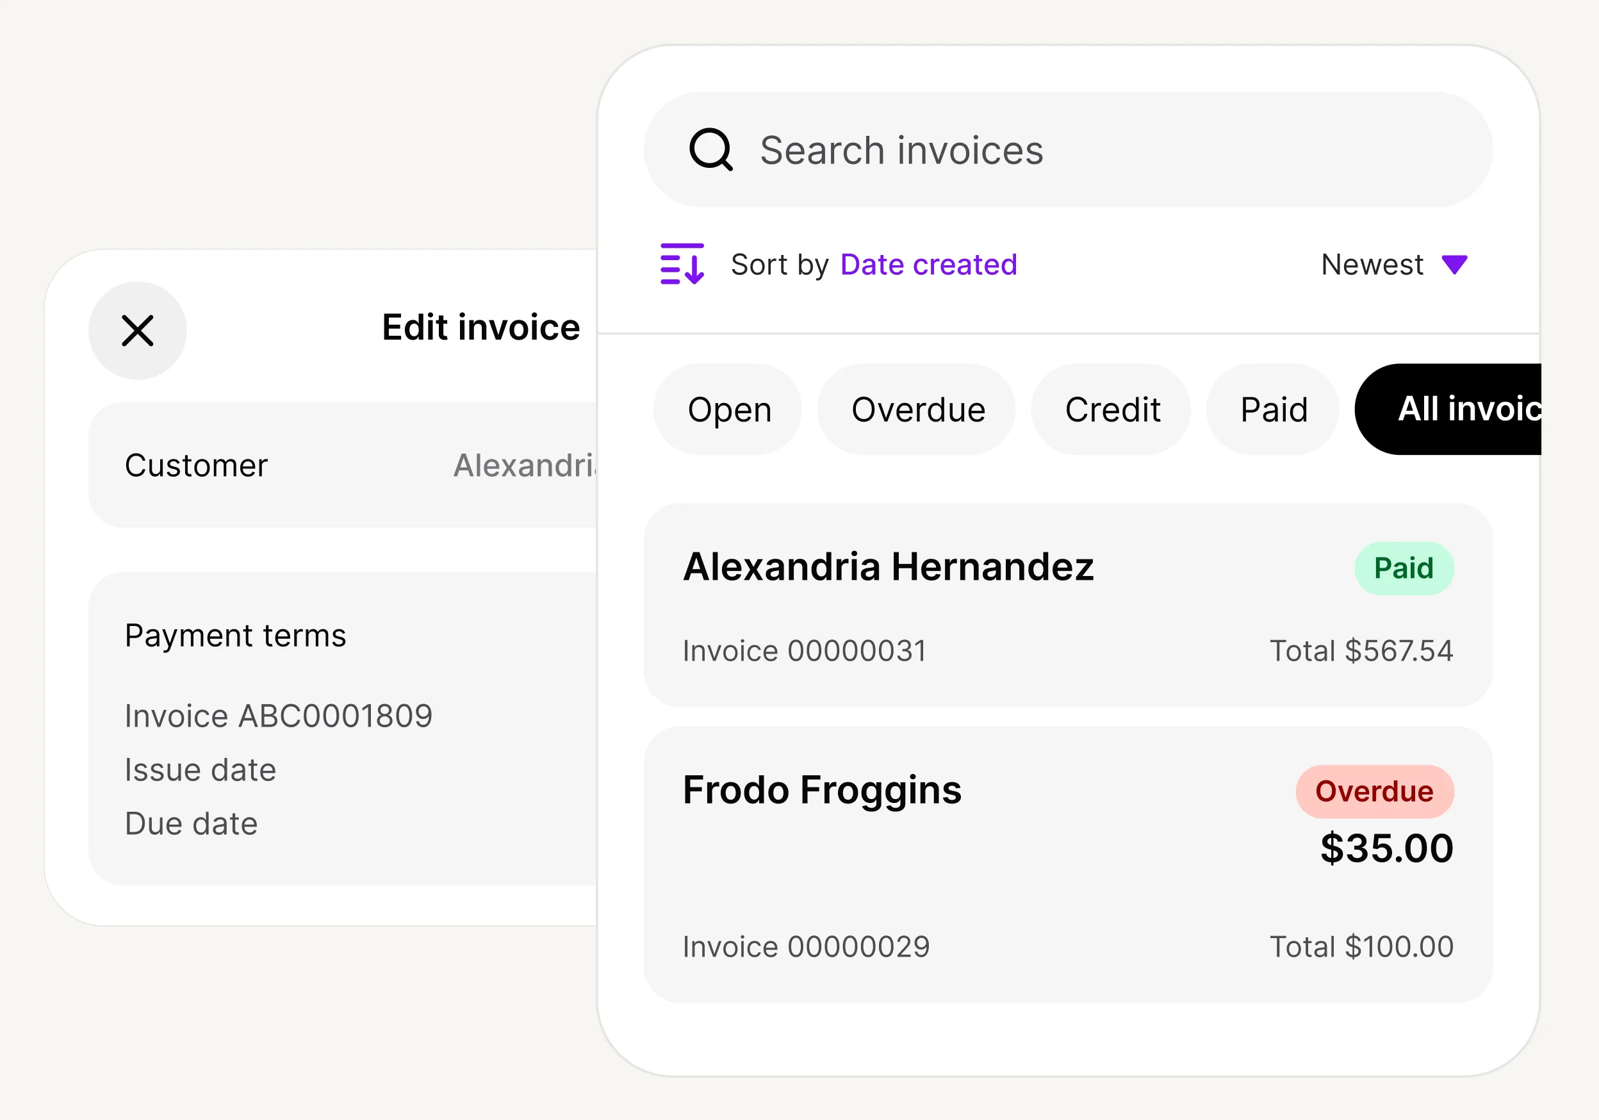
Task: Click the Due date field
Action: point(192,823)
